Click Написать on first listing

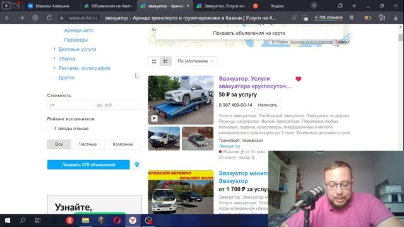click(268, 105)
